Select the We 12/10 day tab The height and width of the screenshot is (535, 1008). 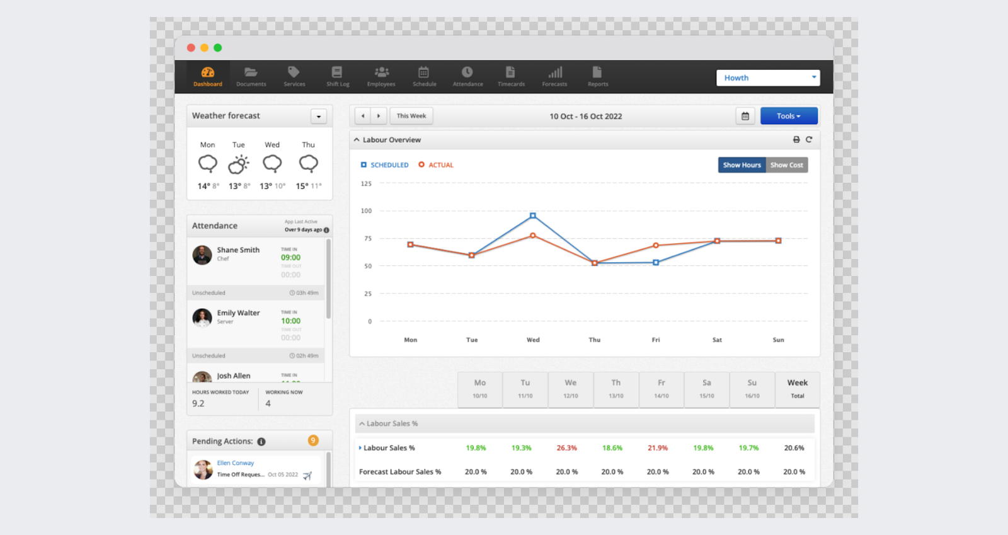pos(571,389)
